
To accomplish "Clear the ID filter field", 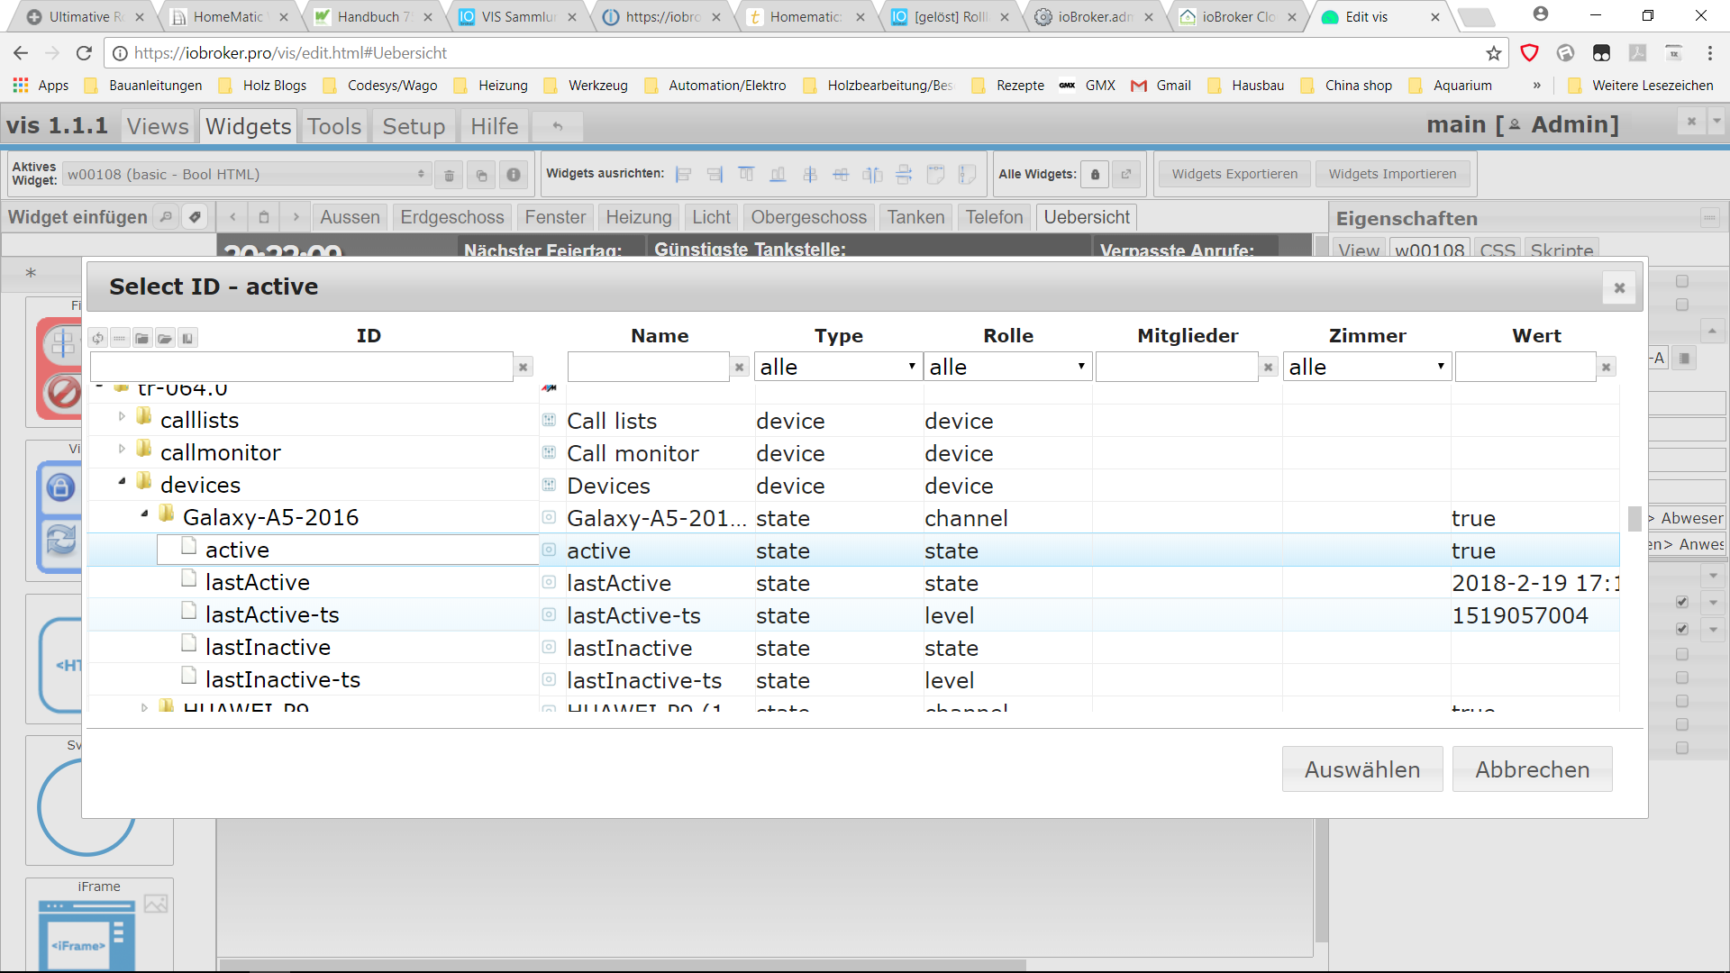I will point(523,367).
